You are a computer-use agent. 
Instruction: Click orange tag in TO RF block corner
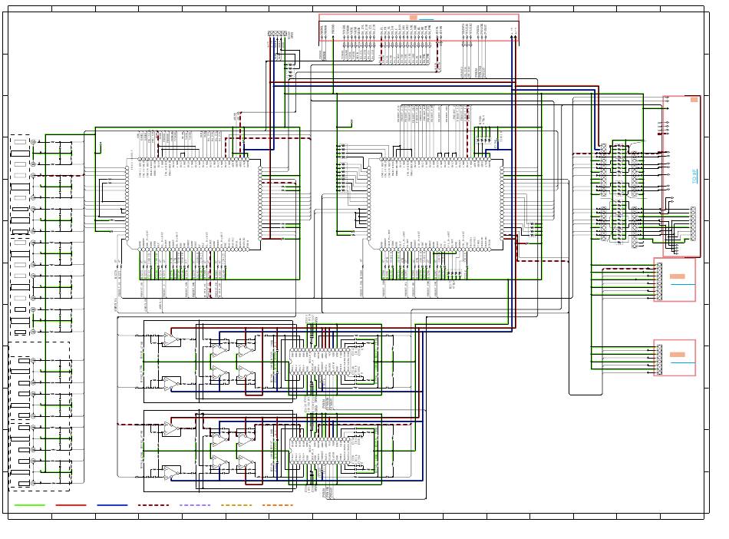[x=694, y=100]
